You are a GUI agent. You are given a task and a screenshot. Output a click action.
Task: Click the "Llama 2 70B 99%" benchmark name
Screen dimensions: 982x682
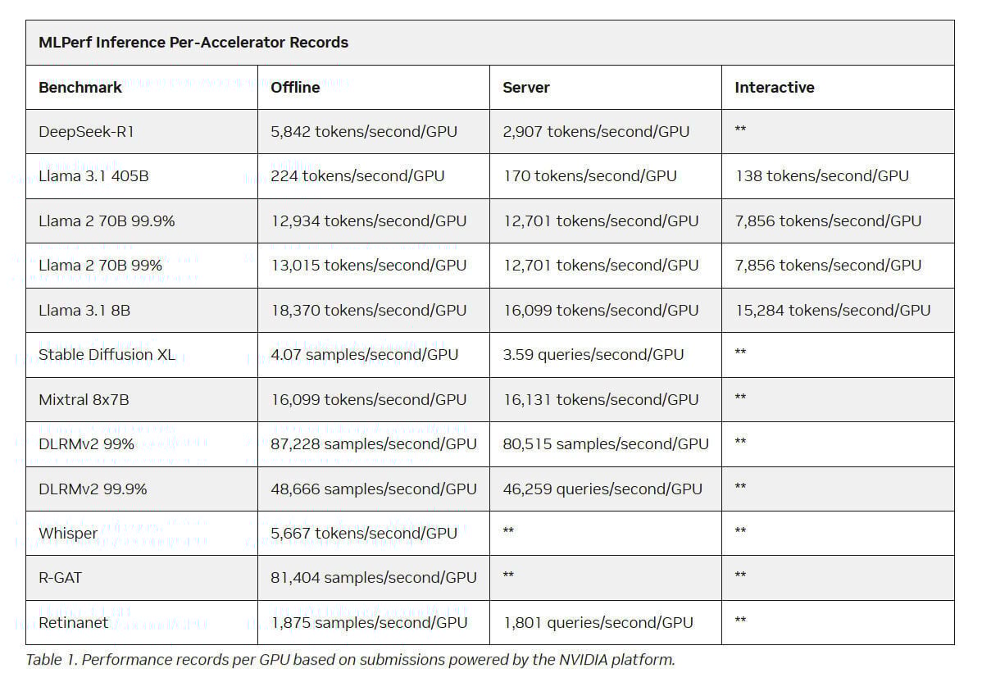click(x=100, y=266)
